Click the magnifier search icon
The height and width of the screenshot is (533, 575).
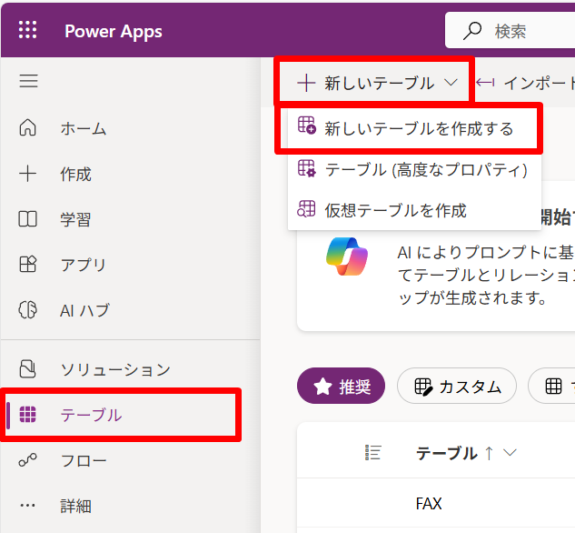tap(472, 31)
